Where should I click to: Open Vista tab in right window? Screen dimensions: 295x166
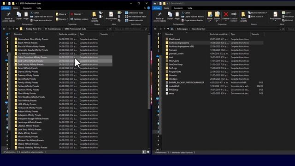(190, 8)
